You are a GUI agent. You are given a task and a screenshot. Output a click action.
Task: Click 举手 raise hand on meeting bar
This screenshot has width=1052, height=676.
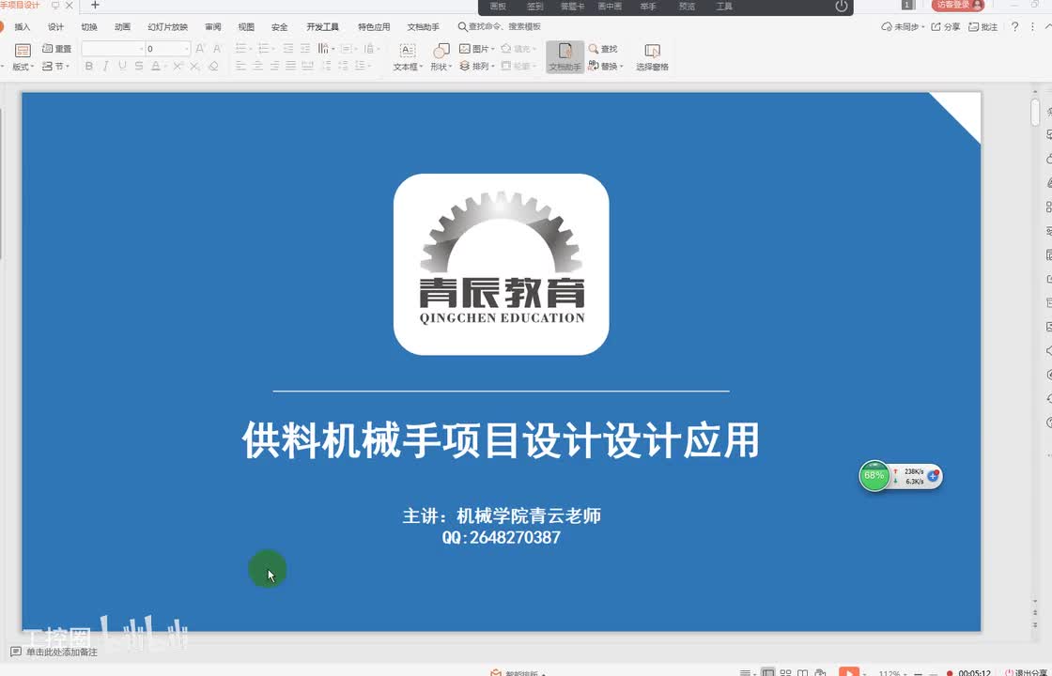(x=648, y=6)
